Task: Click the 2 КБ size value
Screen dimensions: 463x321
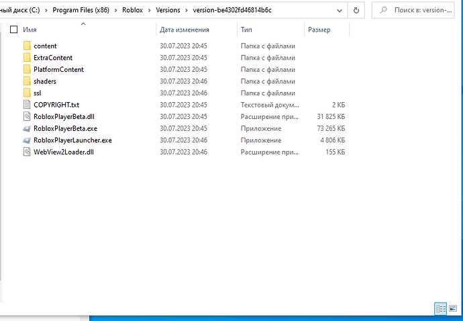Action: pos(338,105)
